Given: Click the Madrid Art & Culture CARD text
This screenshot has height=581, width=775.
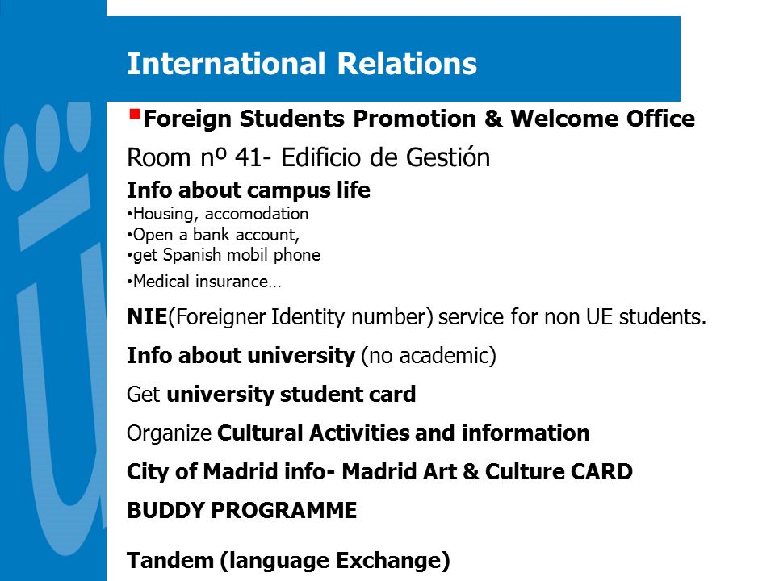Looking at the screenshot, I should click(x=488, y=472).
